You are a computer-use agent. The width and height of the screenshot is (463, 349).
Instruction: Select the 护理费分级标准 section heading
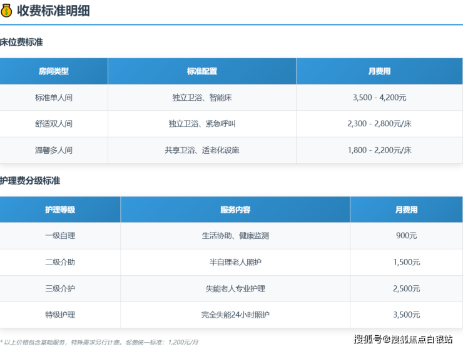point(30,181)
